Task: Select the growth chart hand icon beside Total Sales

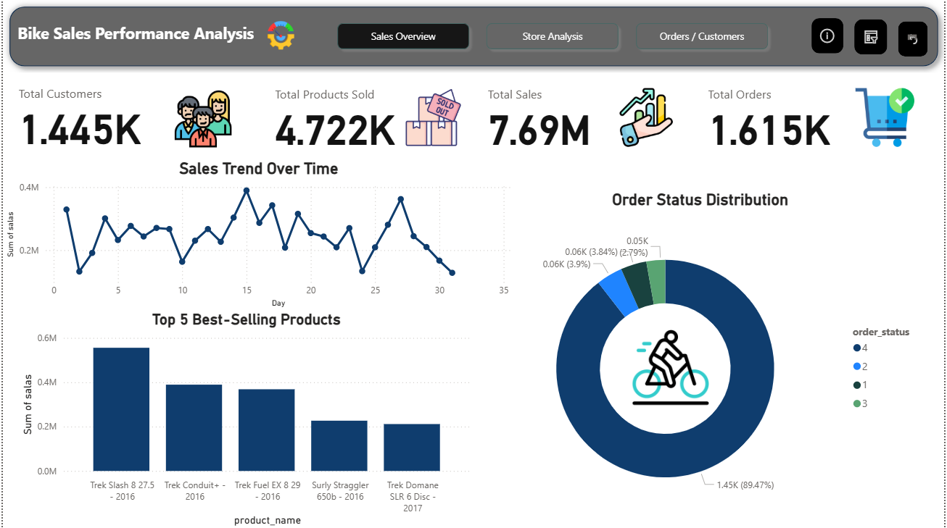Action: coord(644,117)
